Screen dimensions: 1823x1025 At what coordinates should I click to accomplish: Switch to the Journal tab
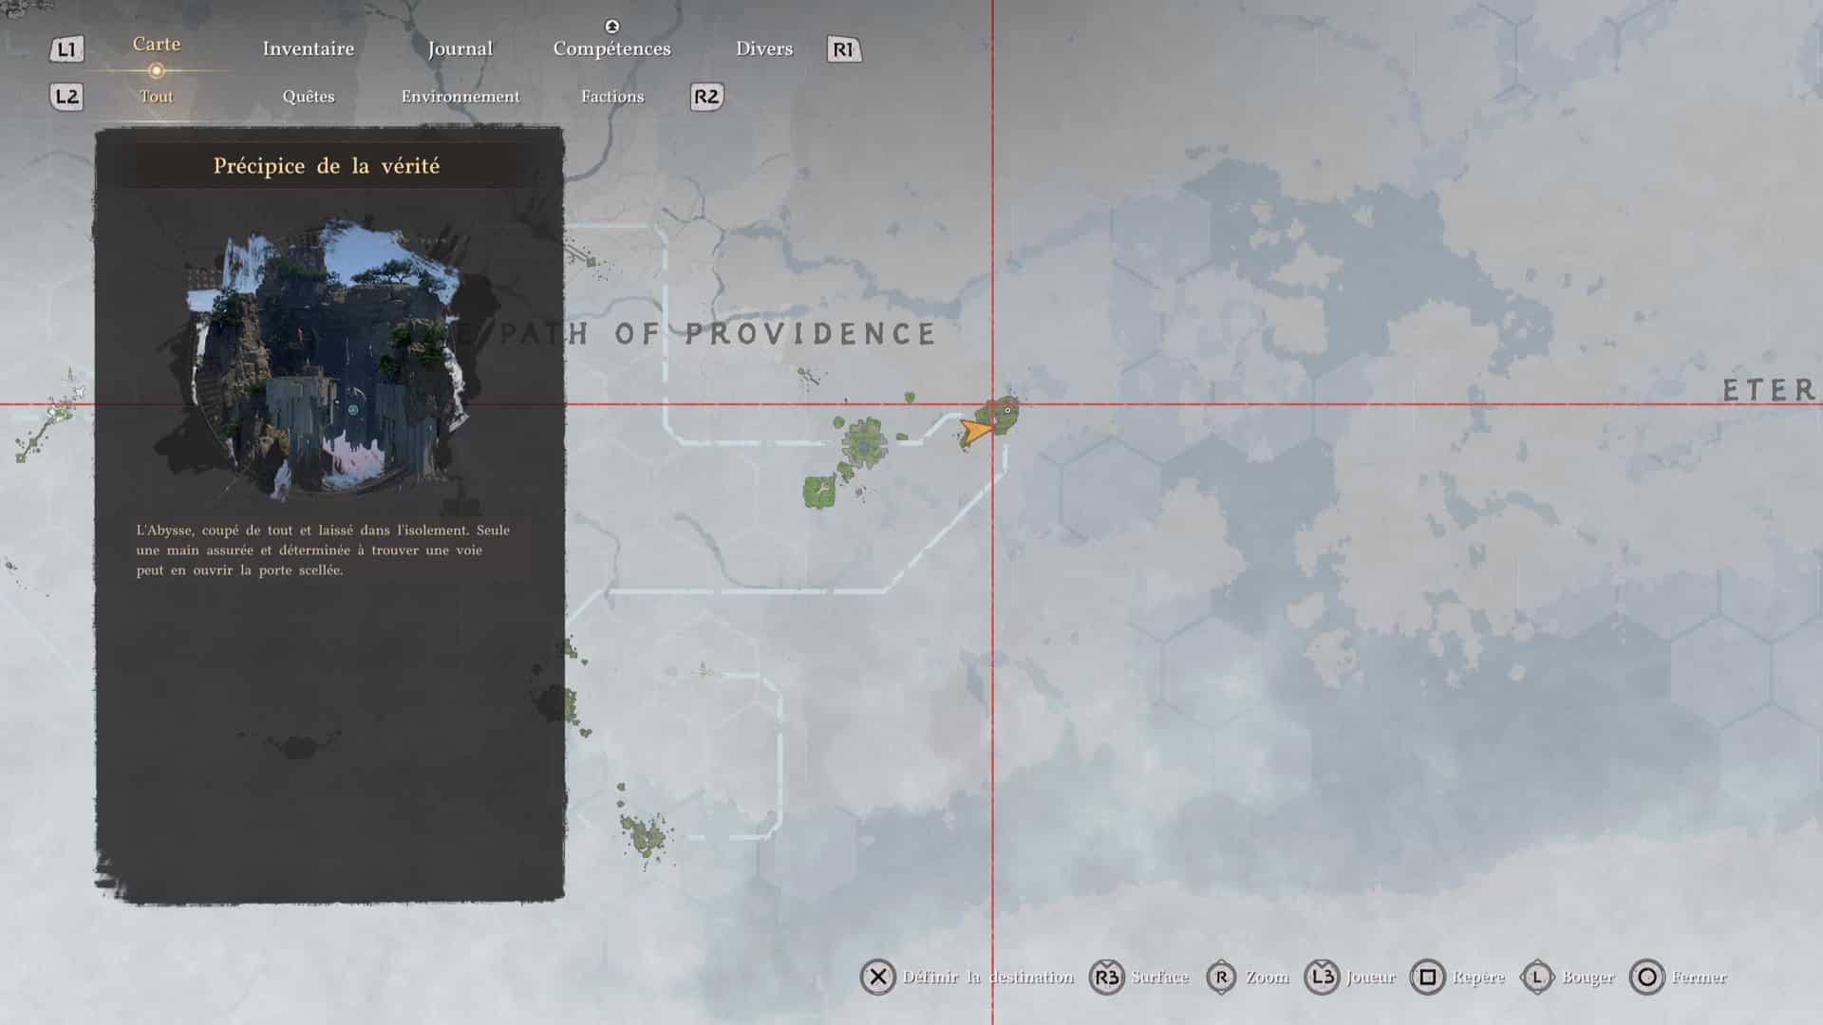(460, 48)
